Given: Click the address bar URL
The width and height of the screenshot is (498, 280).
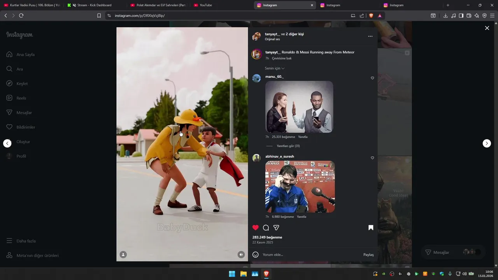Looking at the screenshot, I should pos(140,16).
